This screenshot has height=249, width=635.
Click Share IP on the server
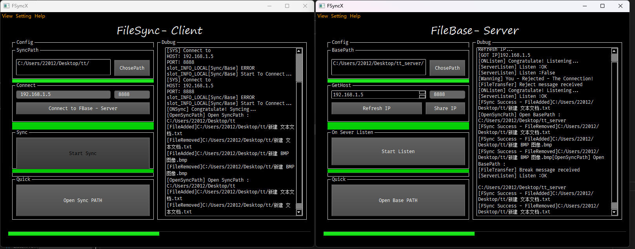pyautogui.click(x=445, y=108)
